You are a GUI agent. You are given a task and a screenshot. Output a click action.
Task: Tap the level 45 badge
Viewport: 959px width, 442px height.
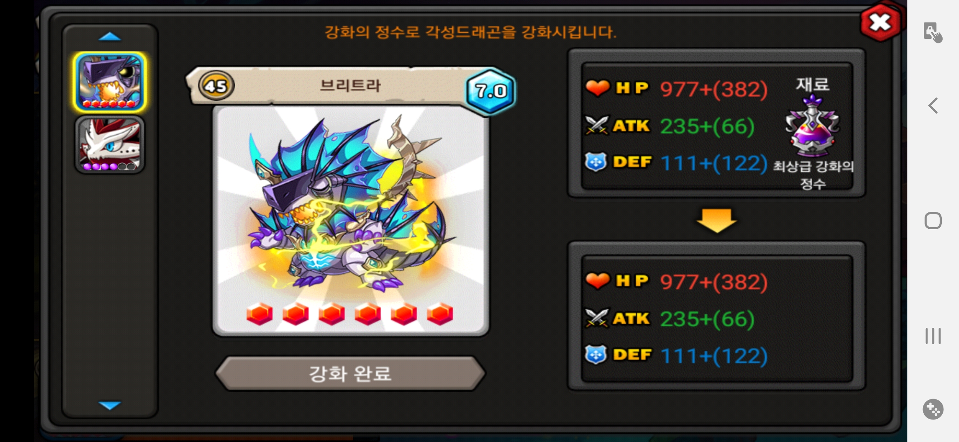pos(216,86)
